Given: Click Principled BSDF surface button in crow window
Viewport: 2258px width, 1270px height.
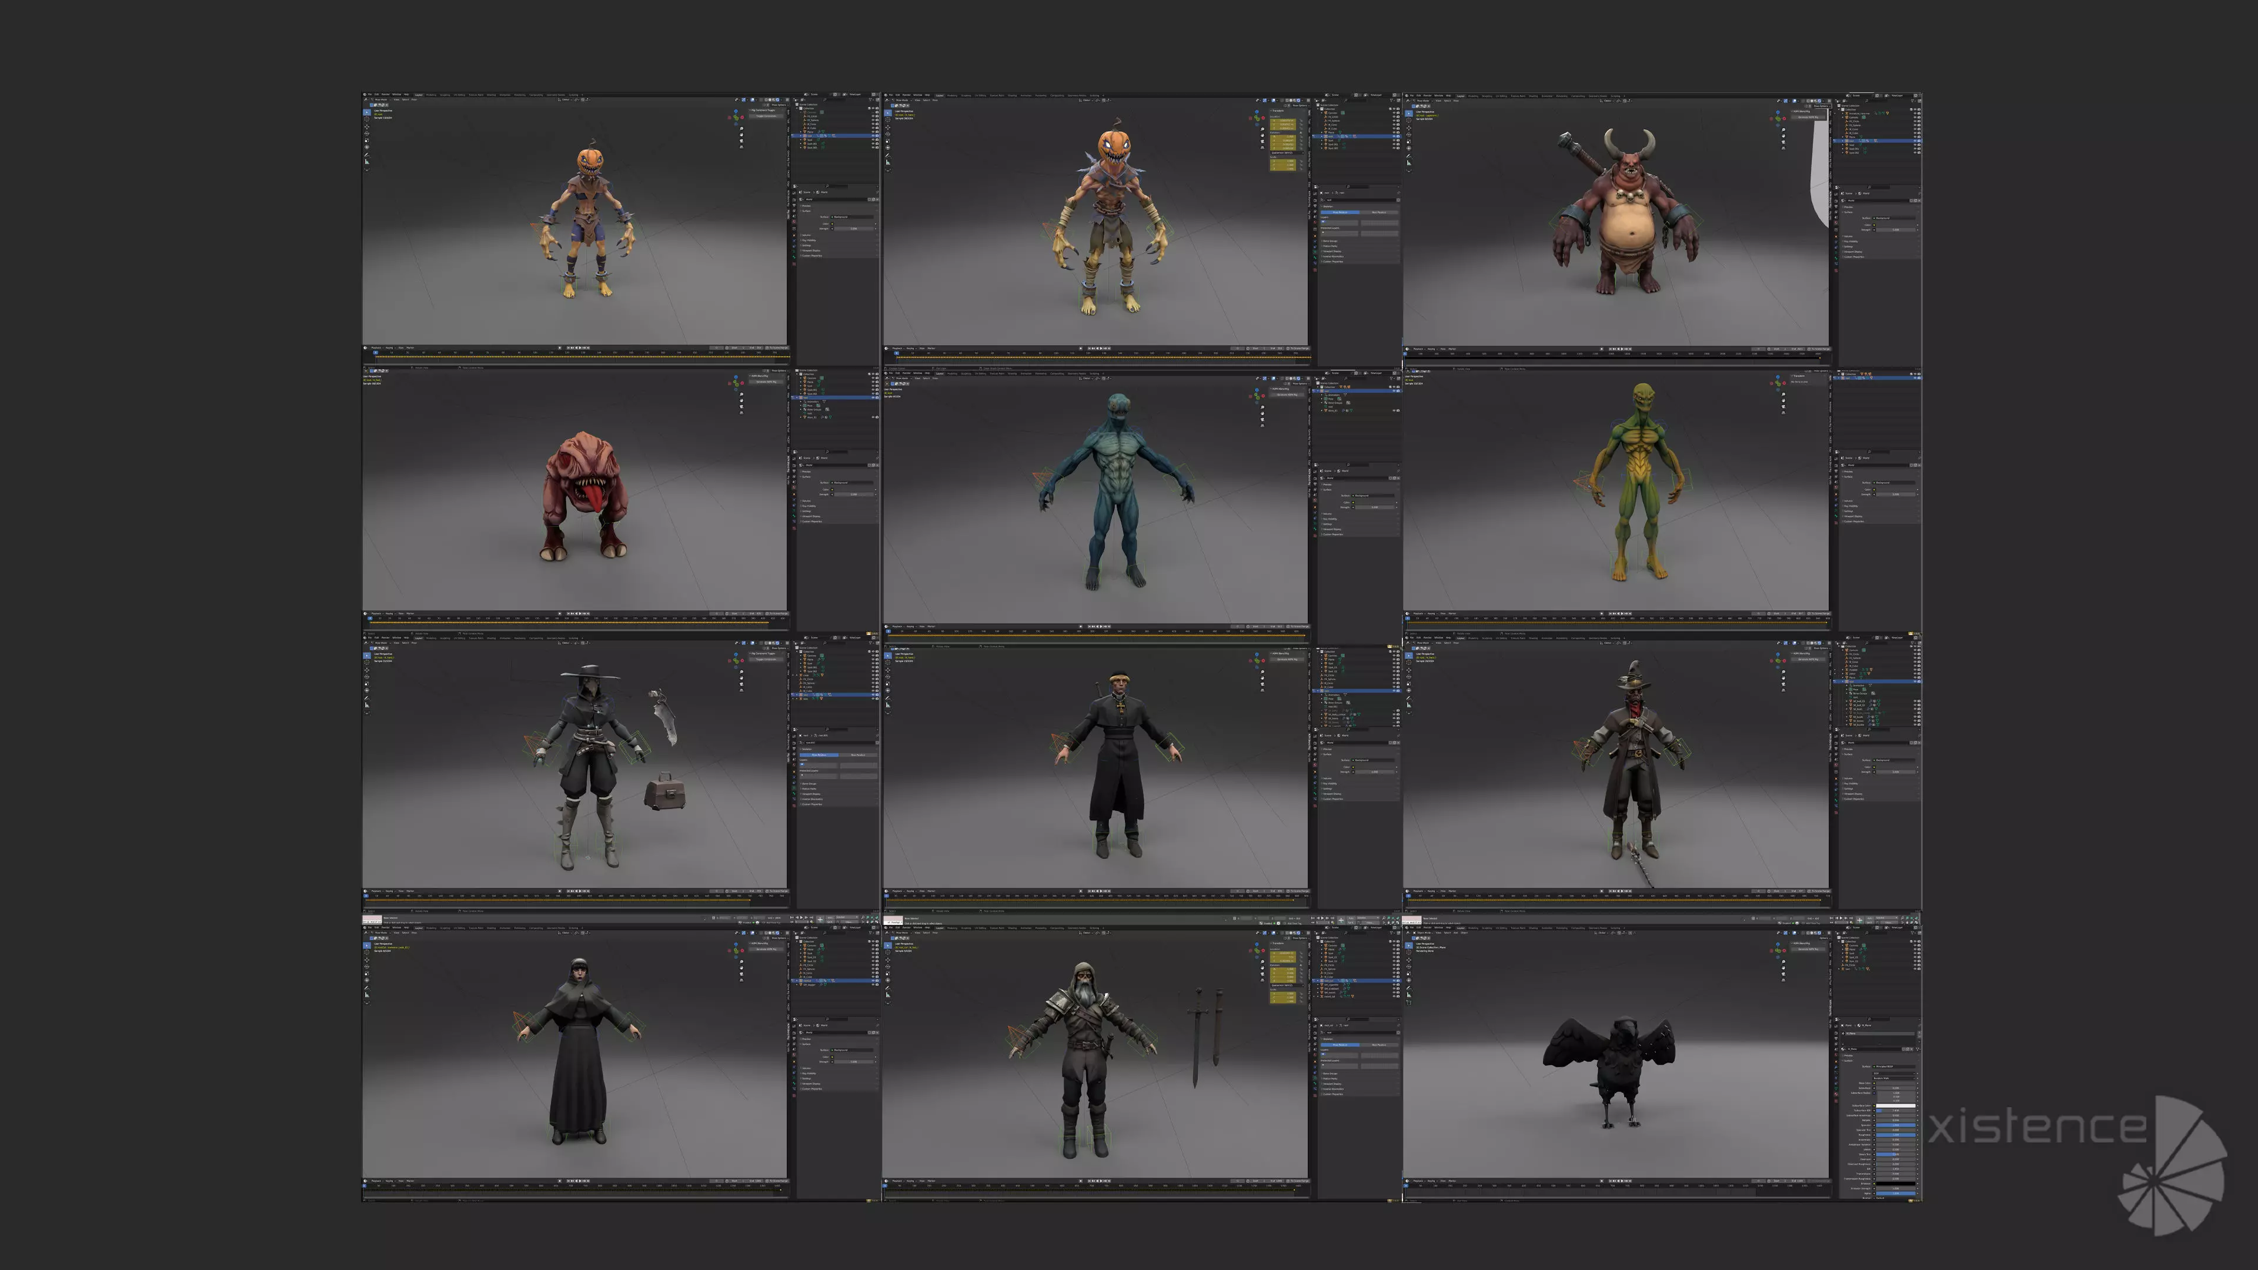Looking at the screenshot, I should point(1894,1067).
